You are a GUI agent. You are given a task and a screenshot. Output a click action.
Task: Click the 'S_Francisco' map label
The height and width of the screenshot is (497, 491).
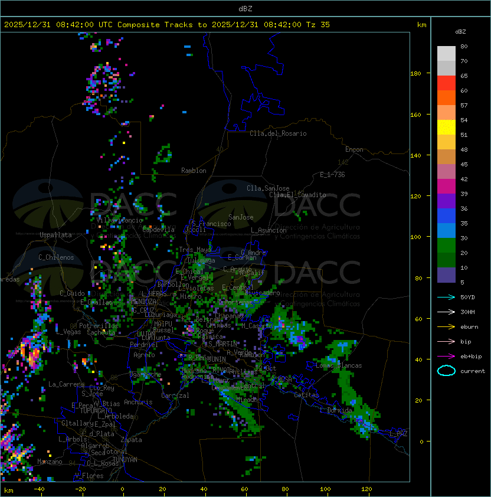click(212, 224)
